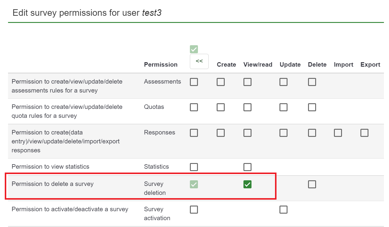
Task: Check Delete permission for Quotas
Action: coord(312,107)
